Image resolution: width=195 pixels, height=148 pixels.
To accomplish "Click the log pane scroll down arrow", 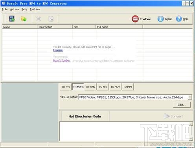I will 191,139.
